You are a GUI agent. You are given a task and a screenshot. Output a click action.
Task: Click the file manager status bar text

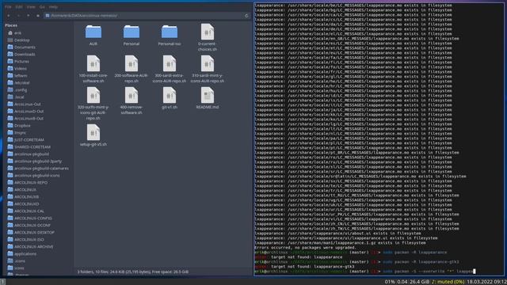132,272
